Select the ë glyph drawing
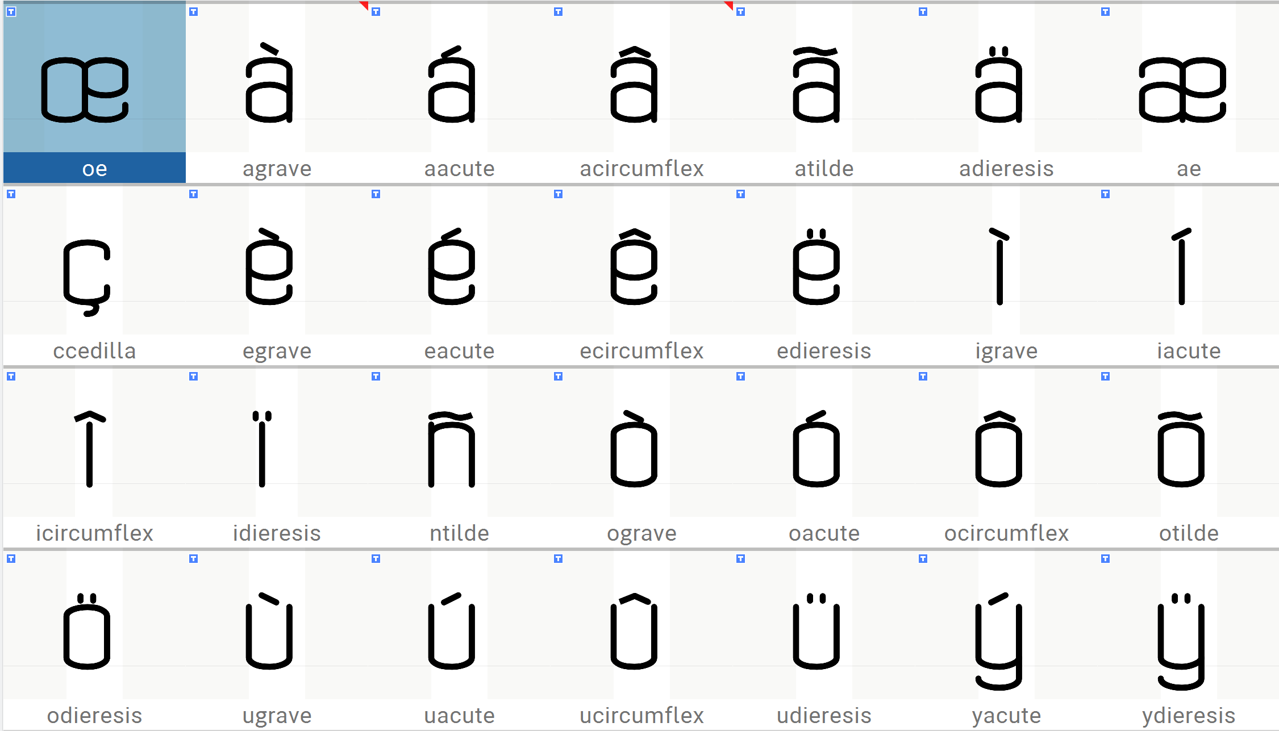 pyautogui.click(x=816, y=267)
